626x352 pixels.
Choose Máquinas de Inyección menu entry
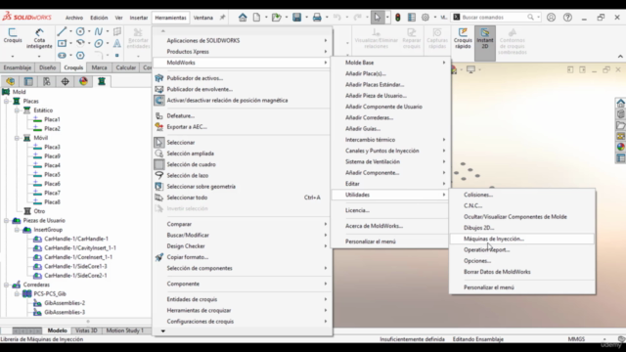point(521,239)
